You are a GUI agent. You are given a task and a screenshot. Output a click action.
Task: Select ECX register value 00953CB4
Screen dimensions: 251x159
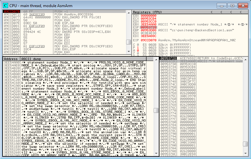point(148,18)
